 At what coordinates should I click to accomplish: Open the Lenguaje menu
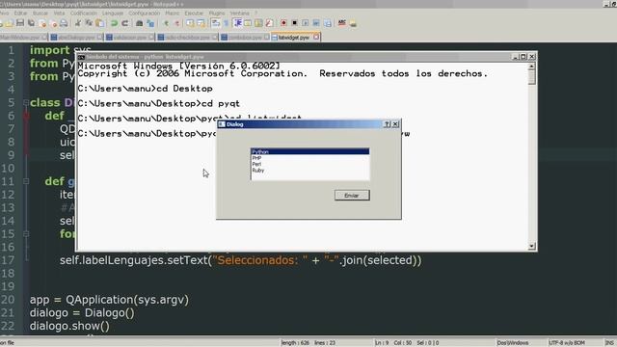tap(113, 13)
